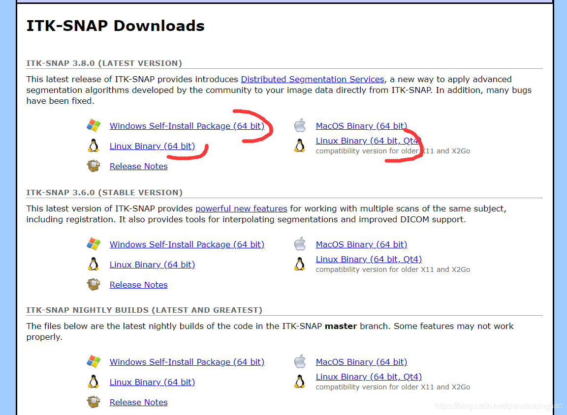Download the 3.6.0 Linux Binary (64 bit)
The image size is (567, 415).
152,265
